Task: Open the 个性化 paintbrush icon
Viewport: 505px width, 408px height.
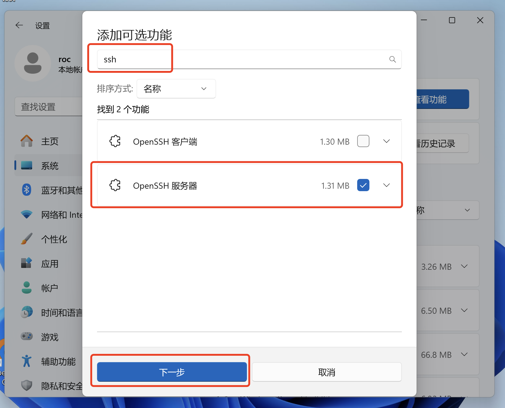Action: 27,239
